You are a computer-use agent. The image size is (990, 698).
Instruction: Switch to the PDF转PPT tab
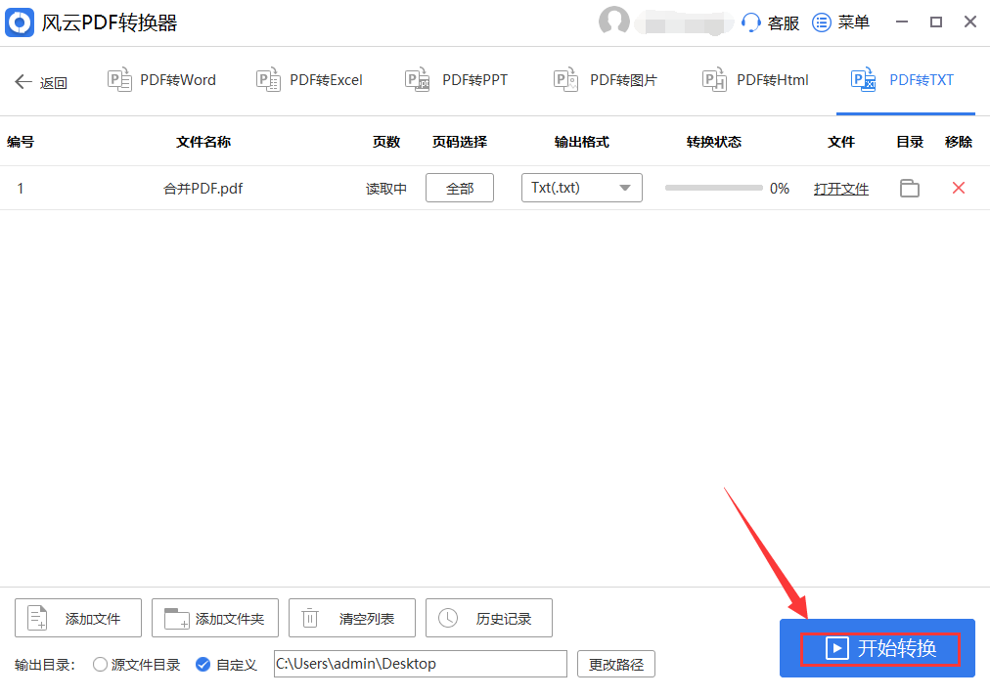(457, 80)
